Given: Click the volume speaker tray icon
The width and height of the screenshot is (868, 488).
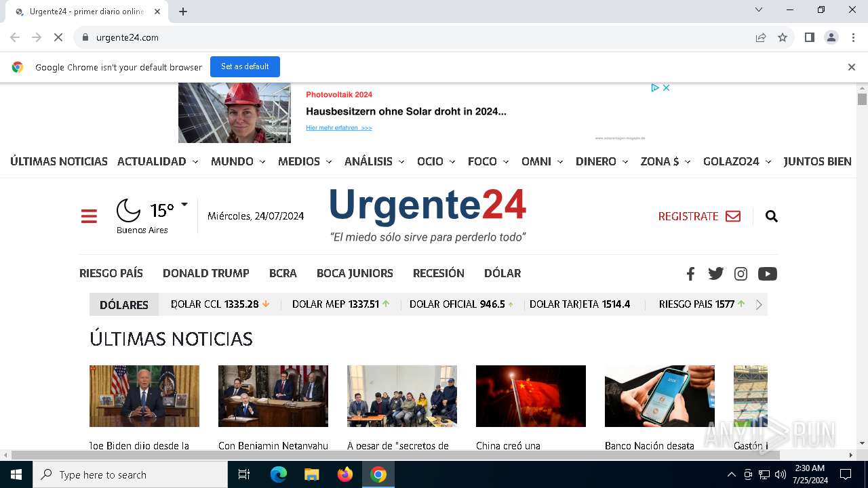Looking at the screenshot, I should click(x=781, y=474).
